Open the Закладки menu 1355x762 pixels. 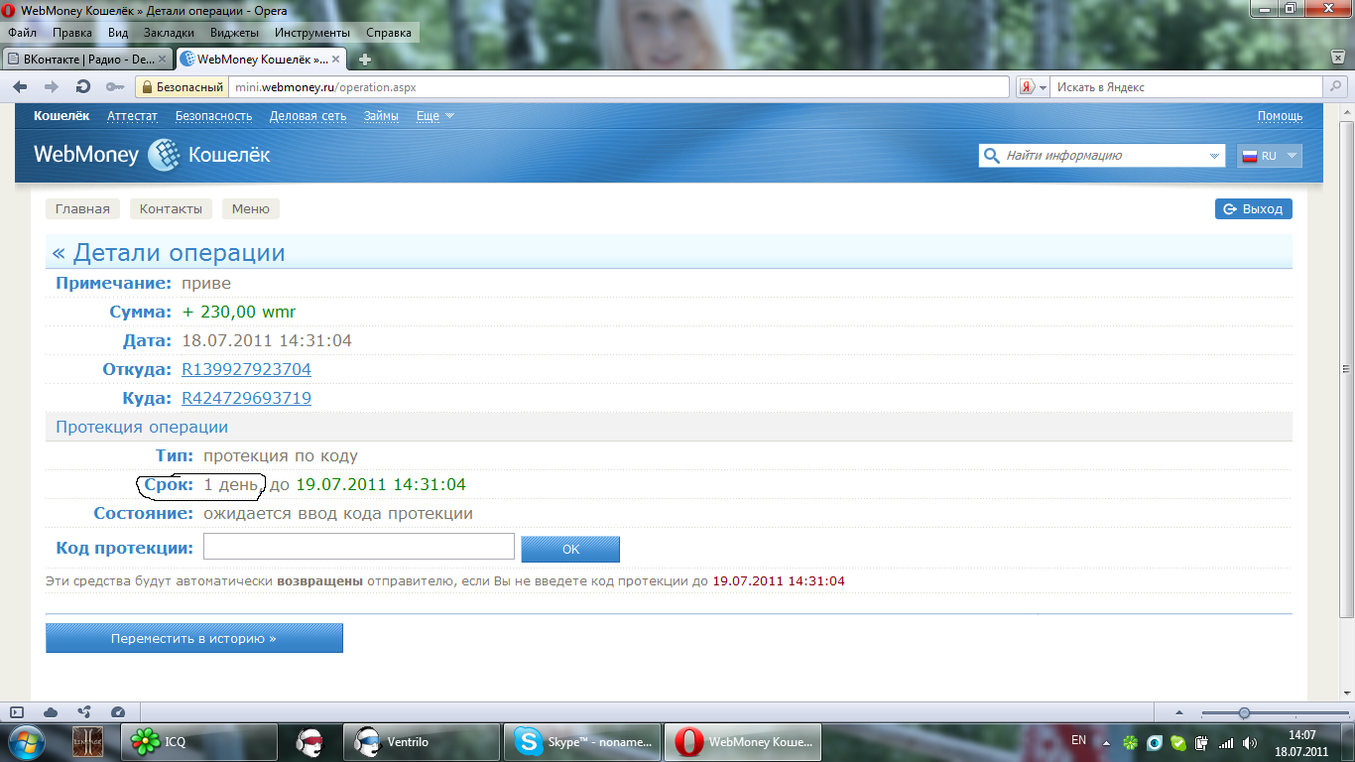tap(169, 33)
